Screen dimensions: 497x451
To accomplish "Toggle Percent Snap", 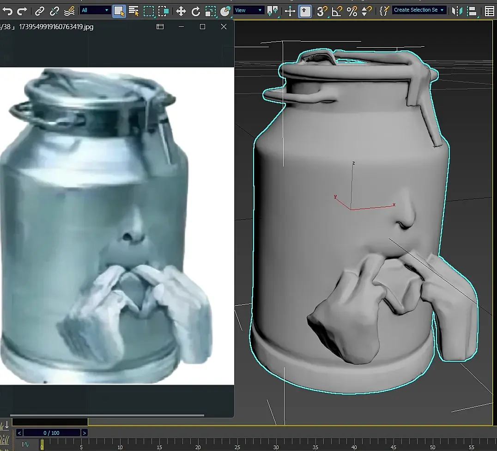I will click(x=352, y=11).
